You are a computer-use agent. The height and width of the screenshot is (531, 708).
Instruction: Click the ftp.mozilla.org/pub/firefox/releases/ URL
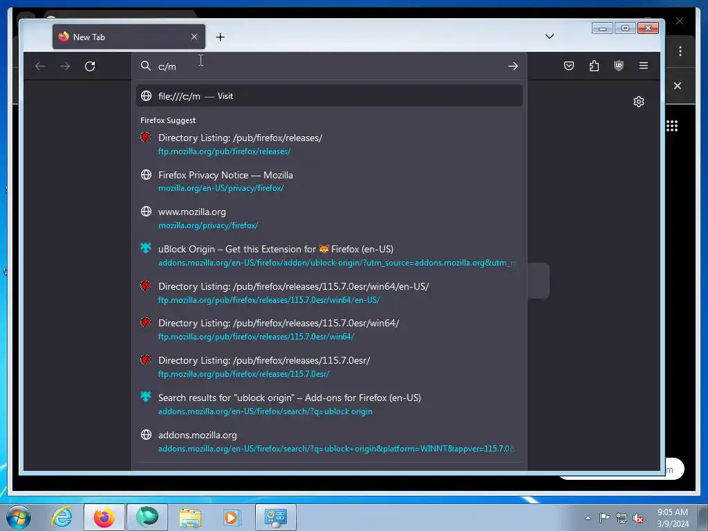point(225,151)
